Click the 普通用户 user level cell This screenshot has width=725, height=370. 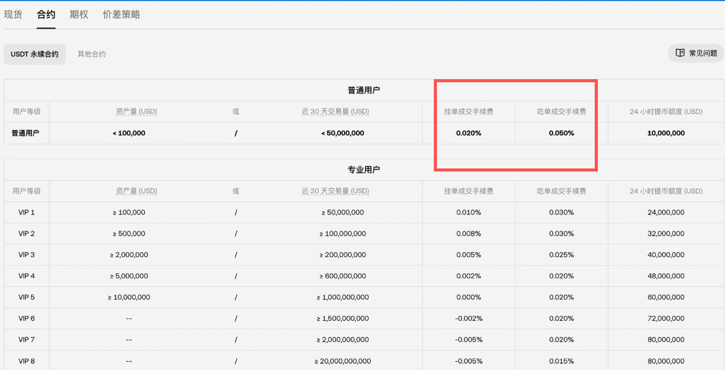click(x=26, y=133)
